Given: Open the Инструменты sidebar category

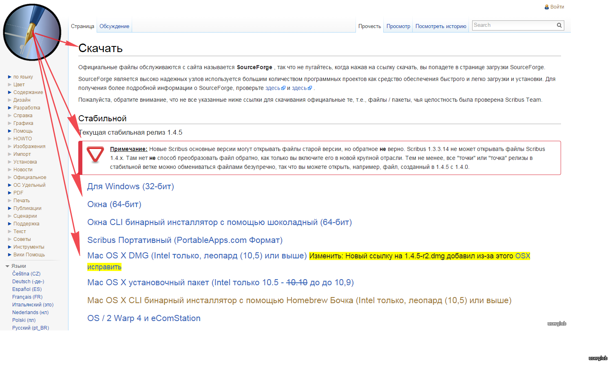Looking at the screenshot, I should click(29, 247).
